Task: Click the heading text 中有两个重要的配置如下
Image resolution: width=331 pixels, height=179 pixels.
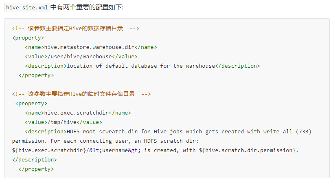Action: point(87,7)
